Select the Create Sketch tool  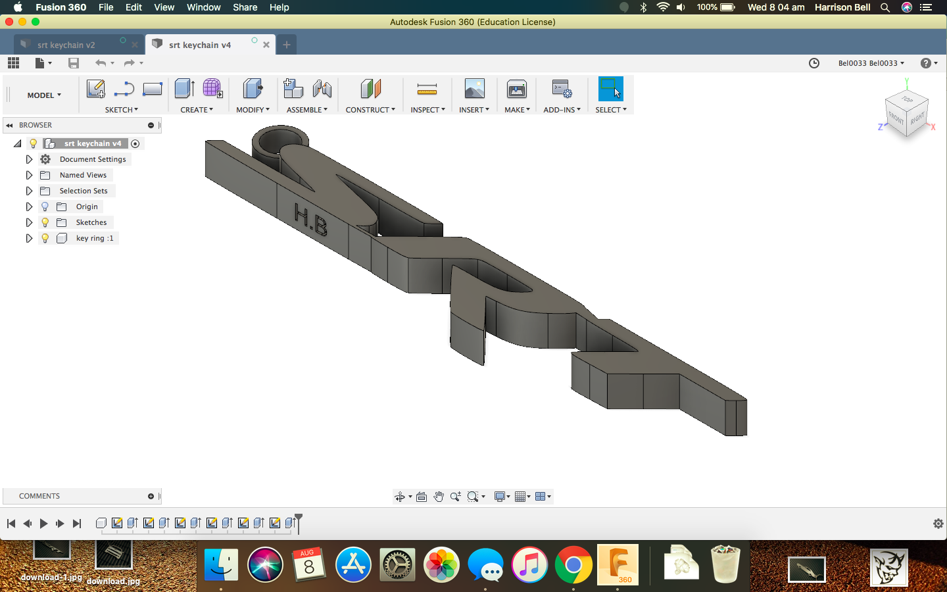(96, 89)
